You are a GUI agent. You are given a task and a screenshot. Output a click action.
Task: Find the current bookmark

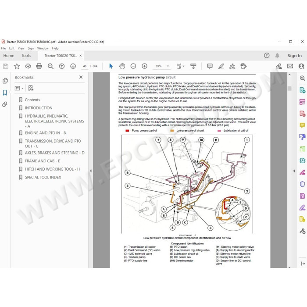click(x=31, y=88)
